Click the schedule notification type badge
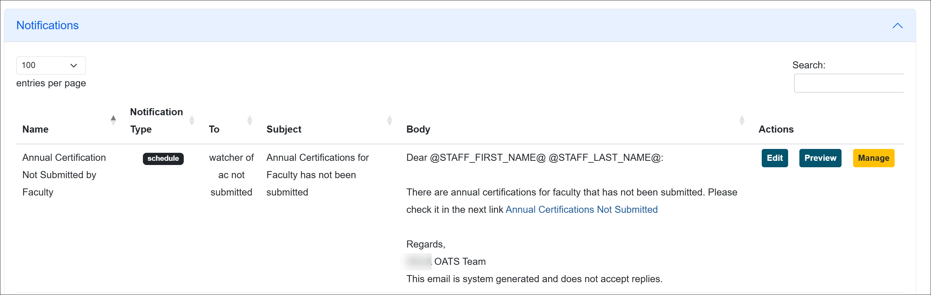 click(163, 158)
